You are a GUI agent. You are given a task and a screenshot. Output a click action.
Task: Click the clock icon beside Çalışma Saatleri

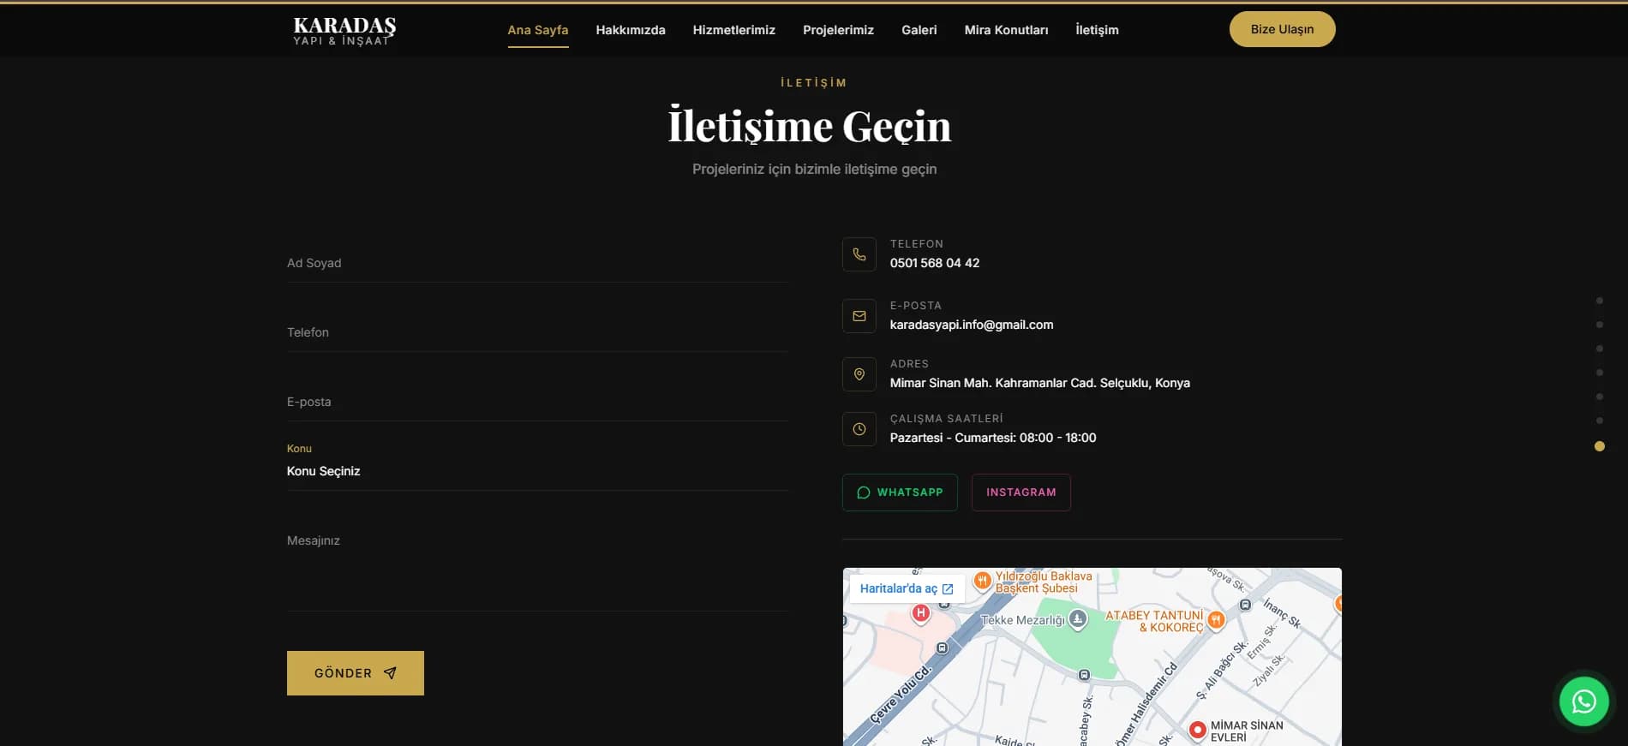point(859,429)
